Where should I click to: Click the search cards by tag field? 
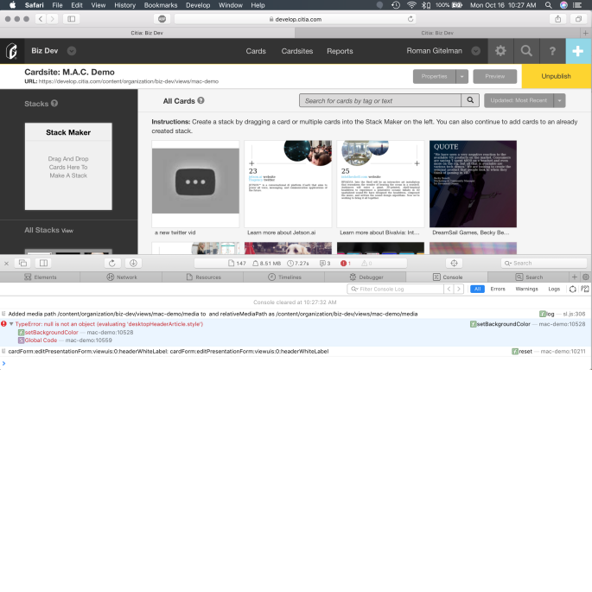379,100
